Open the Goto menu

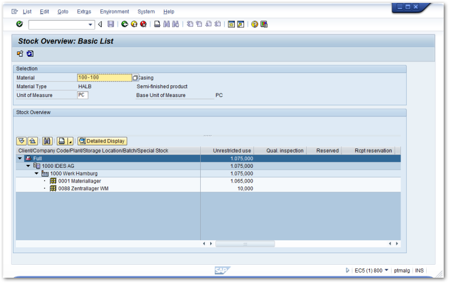(x=63, y=12)
